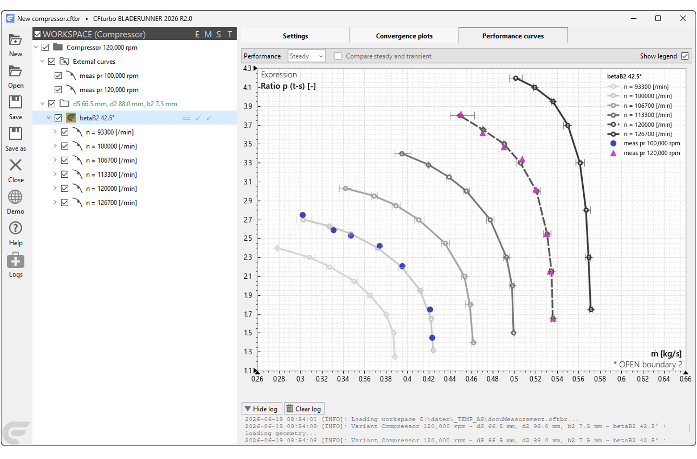Collapse the dS 66.5 mm node
Screen dimensions: 697x459
click(42, 103)
